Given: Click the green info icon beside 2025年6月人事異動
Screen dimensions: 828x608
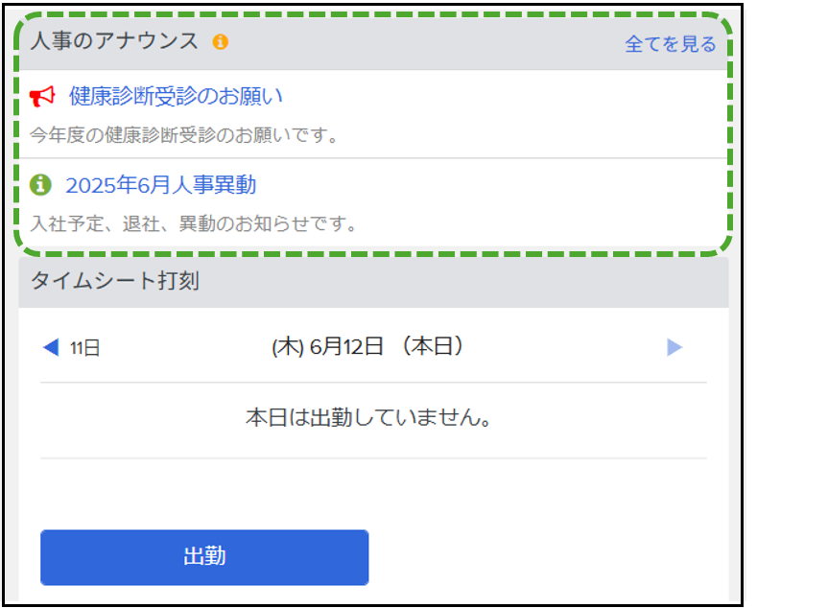Looking at the screenshot, I should pyautogui.click(x=40, y=185).
